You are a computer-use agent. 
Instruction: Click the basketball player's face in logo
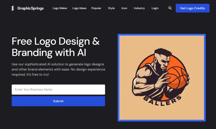point(164,62)
